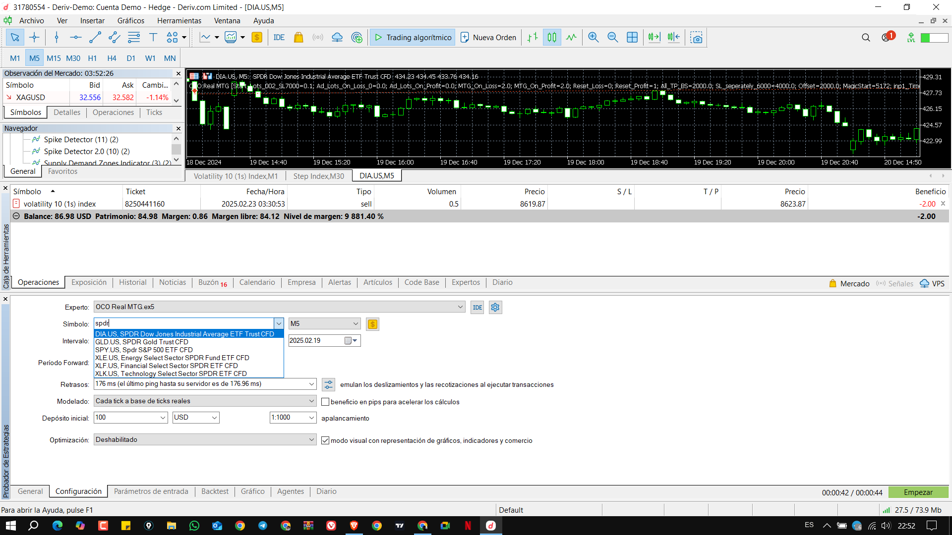
Task: Open the Step Index,M30 chart tab
Action: click(318, 176)
